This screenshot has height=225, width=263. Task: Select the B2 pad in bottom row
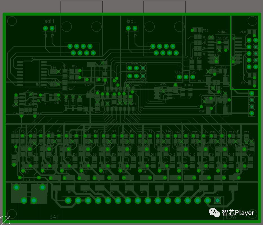pos(68,201)
